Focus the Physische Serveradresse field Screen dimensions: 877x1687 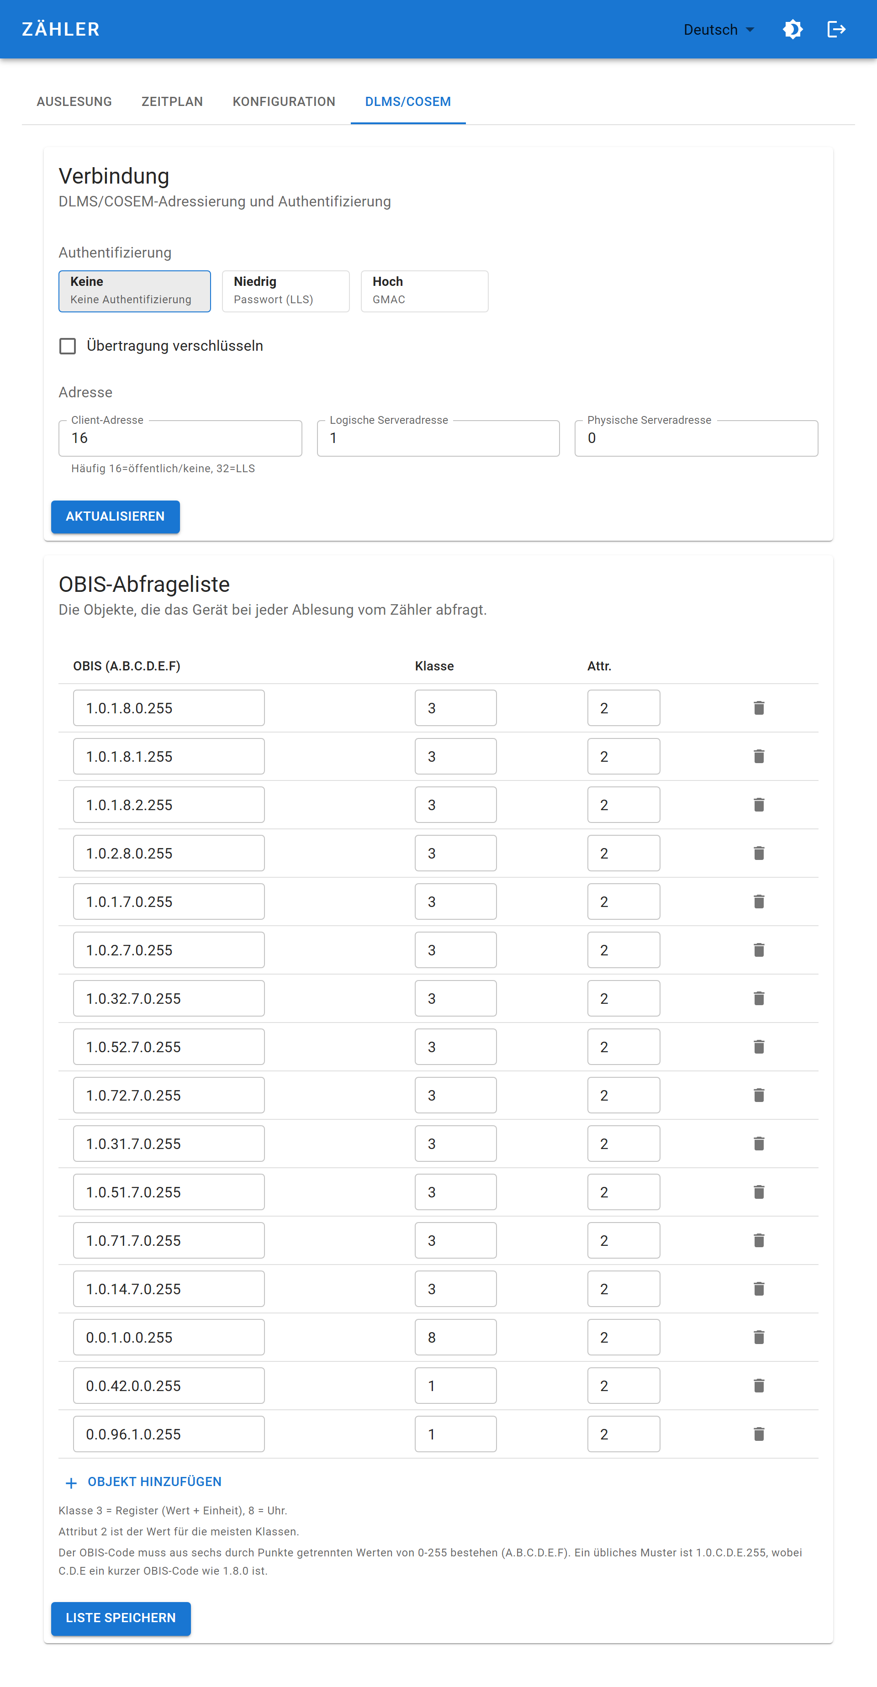click(696, 438)
